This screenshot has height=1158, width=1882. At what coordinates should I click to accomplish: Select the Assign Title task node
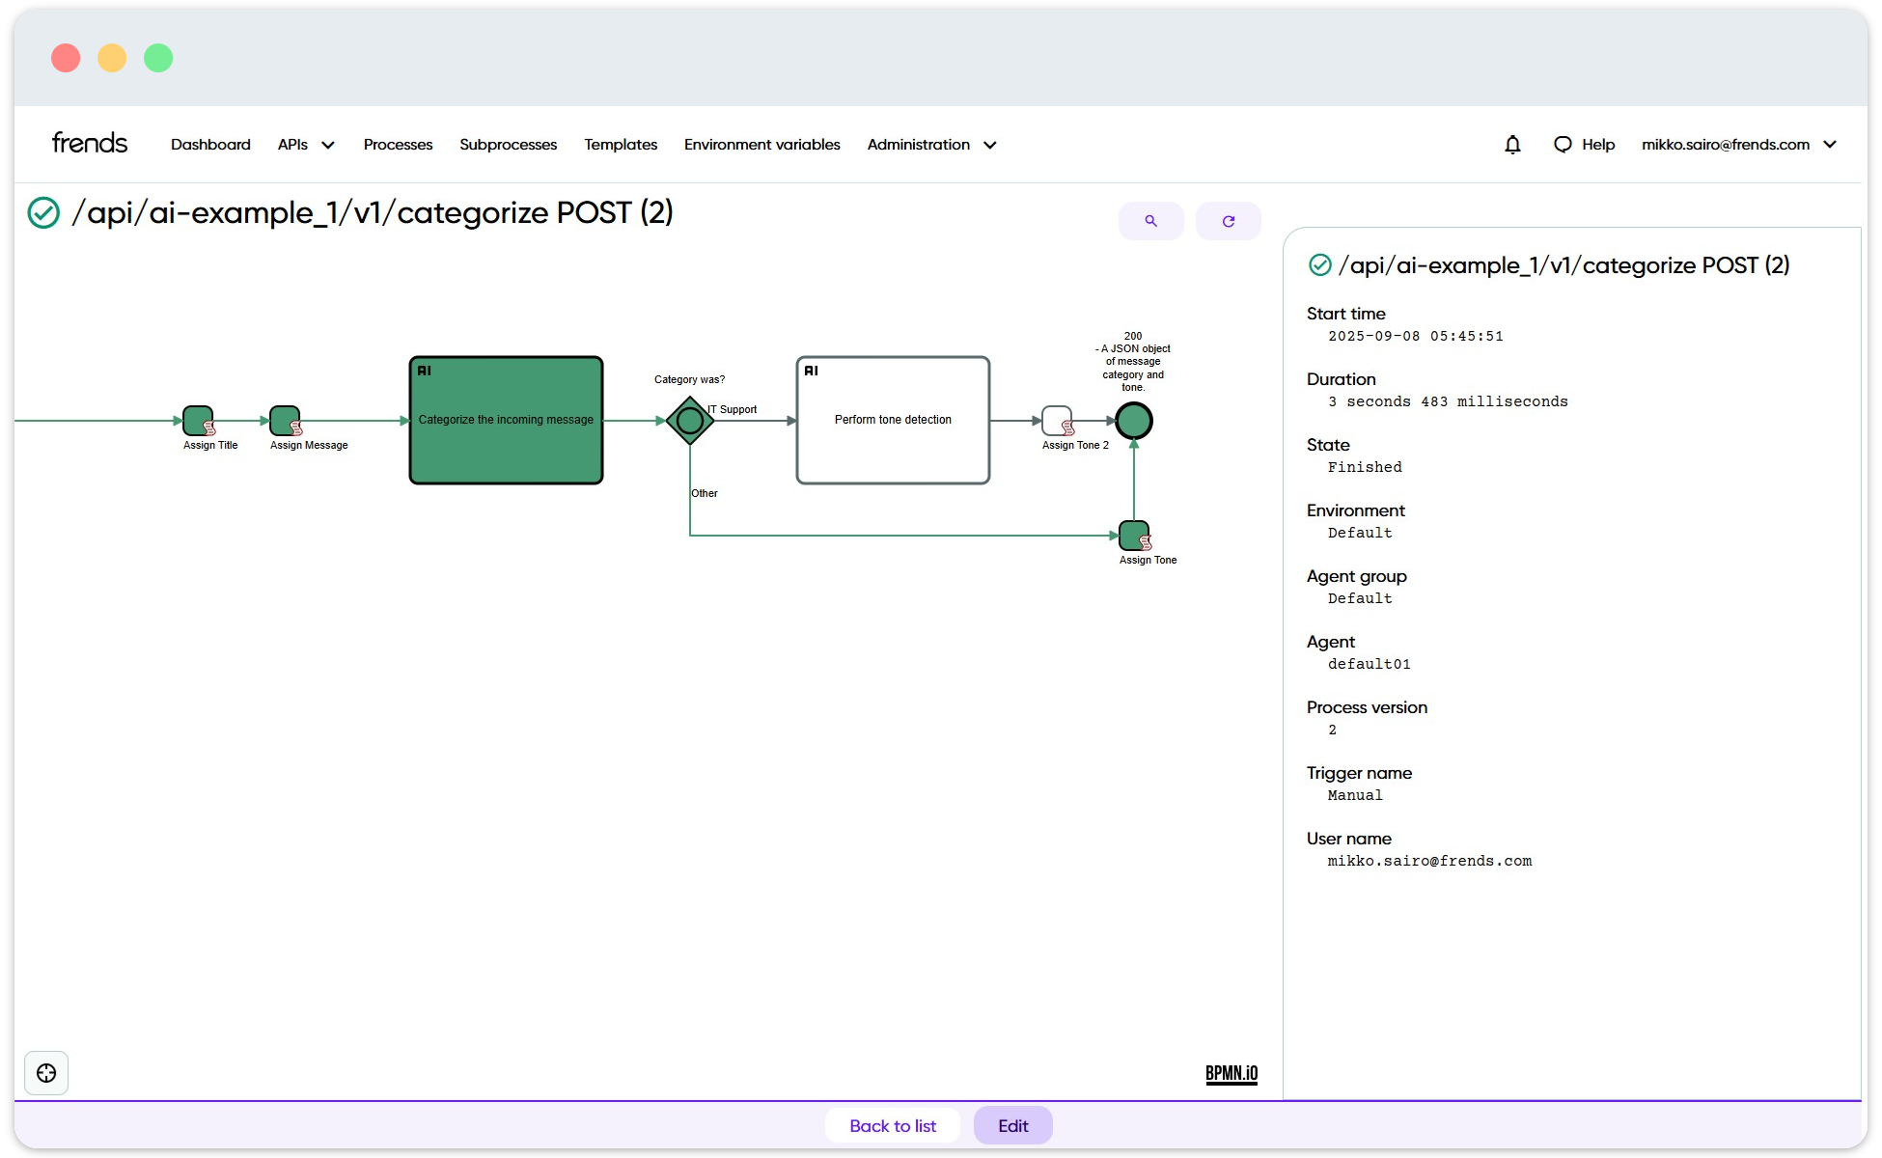click(x=198, y=421)
